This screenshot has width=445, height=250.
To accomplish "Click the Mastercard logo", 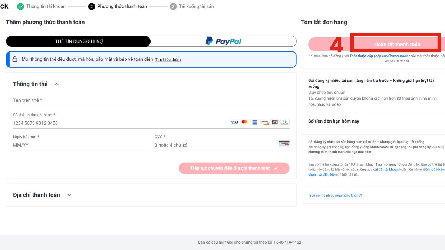I will [x=244, y=122].
